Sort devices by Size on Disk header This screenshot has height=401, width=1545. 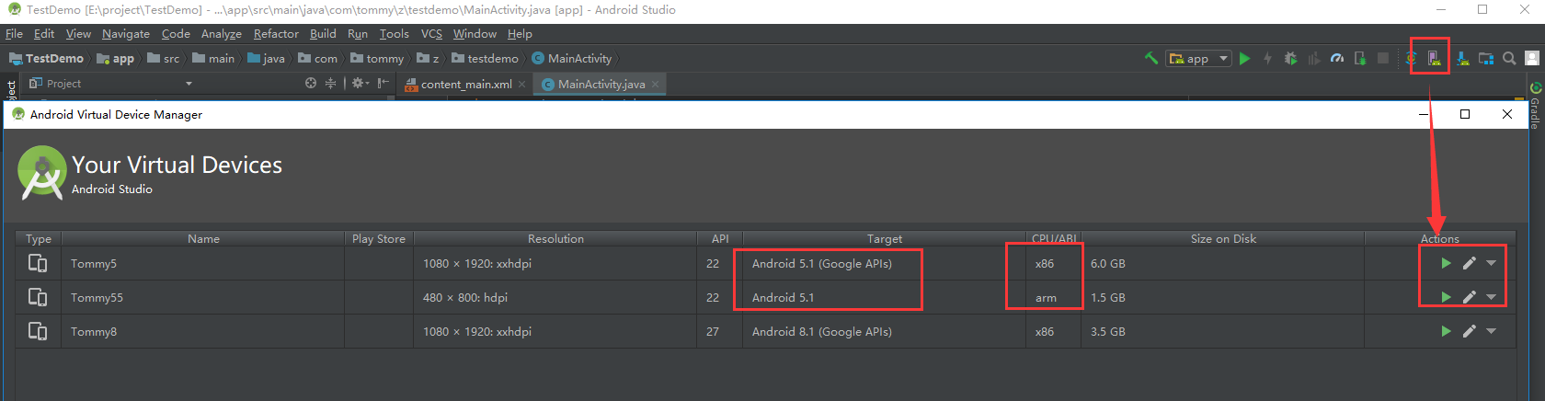tap(1223, 238)
